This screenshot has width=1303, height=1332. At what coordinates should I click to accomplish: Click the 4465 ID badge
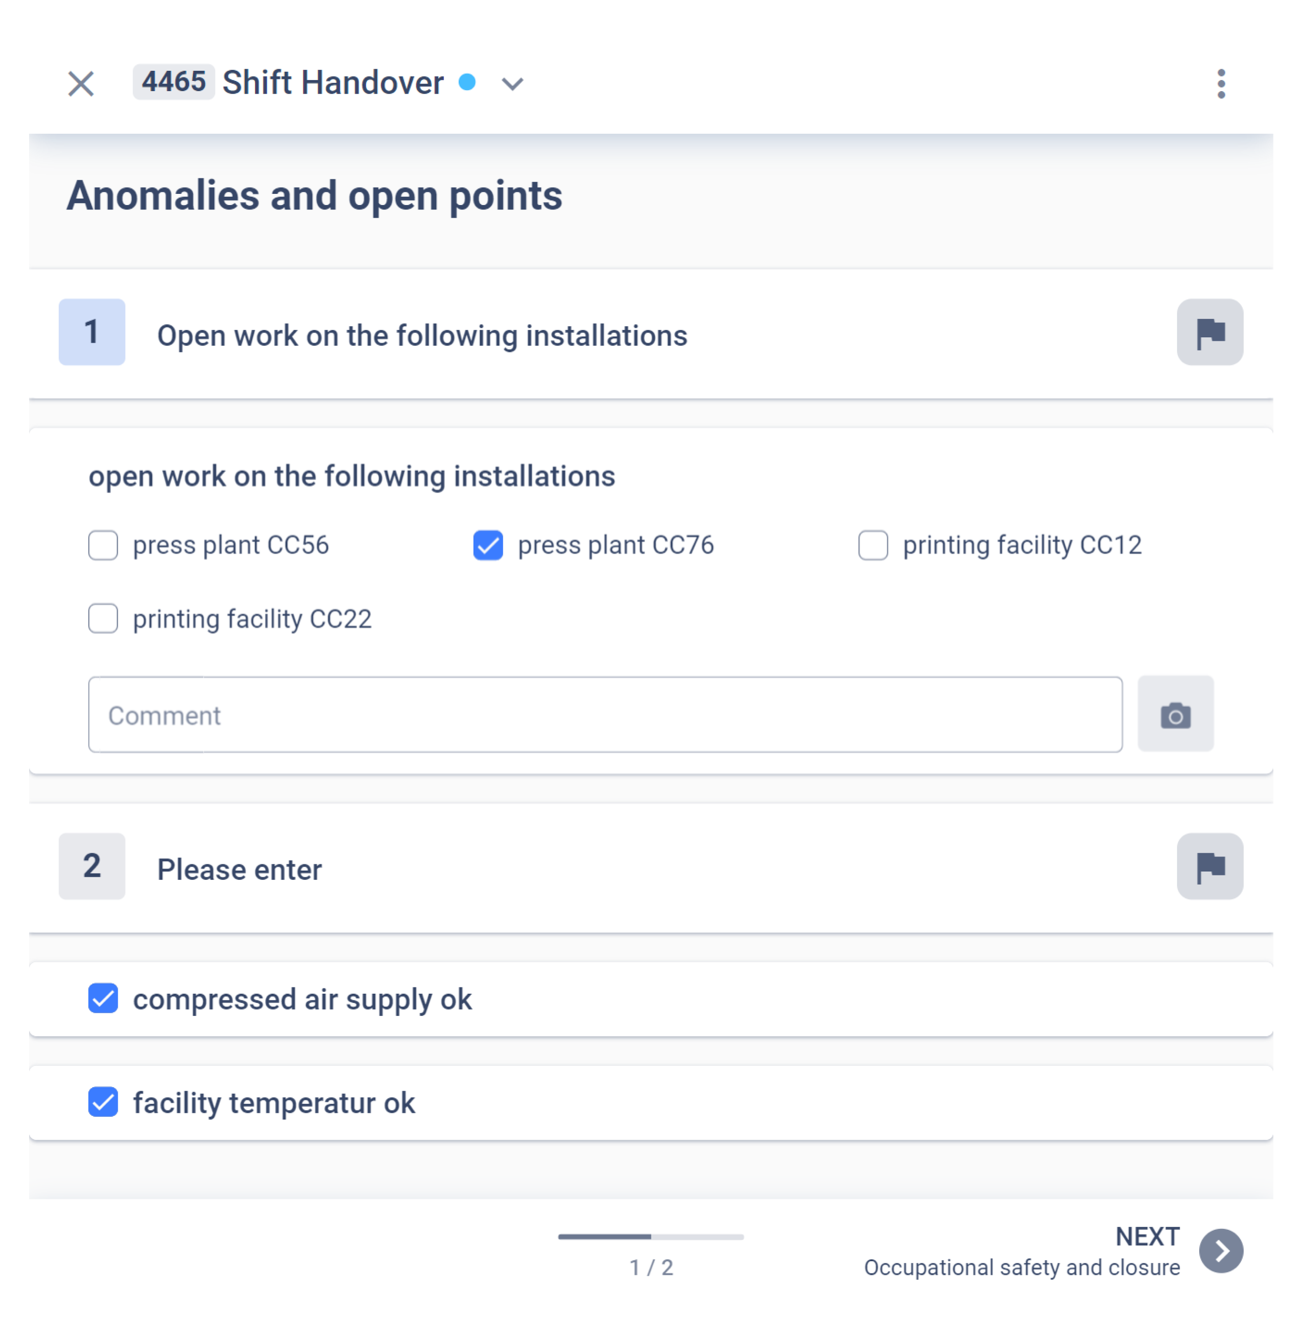(174, 82)
